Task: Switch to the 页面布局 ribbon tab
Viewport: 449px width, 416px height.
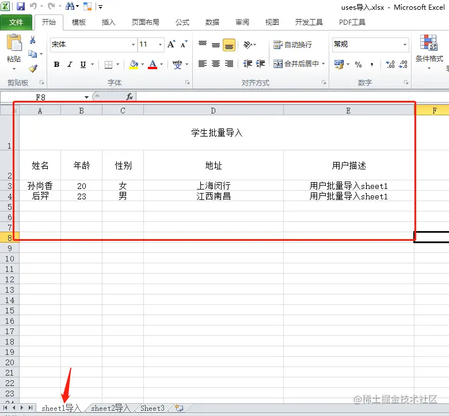Action: pos(146,22)
